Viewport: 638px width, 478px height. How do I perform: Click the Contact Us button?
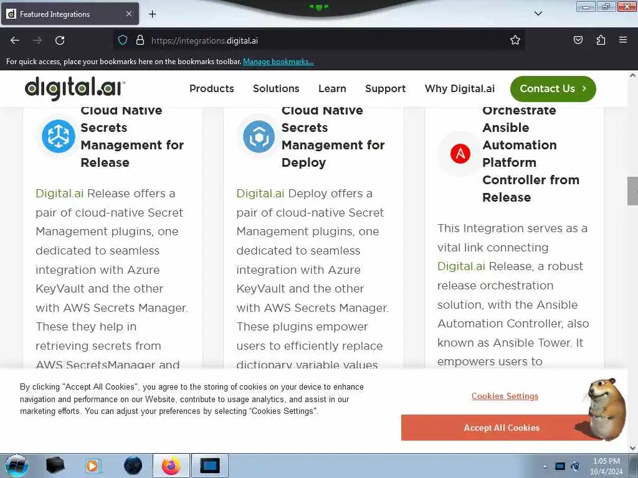pyautogui.click(x=553, y=88)
